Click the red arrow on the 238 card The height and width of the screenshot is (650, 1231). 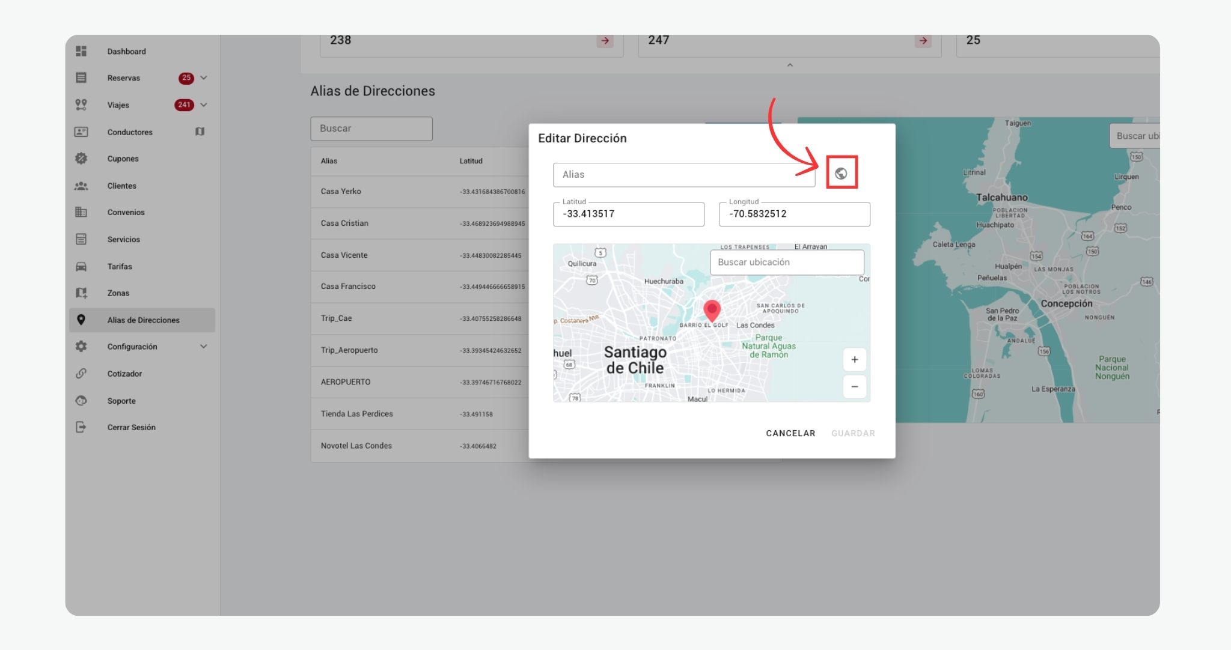click(x=605, y=41)
